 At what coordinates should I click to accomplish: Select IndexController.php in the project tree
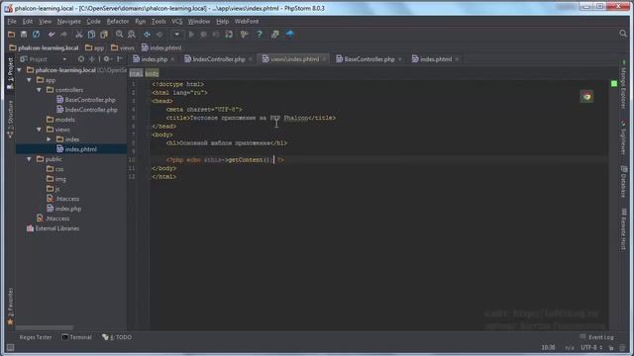[x=87, y=110]
